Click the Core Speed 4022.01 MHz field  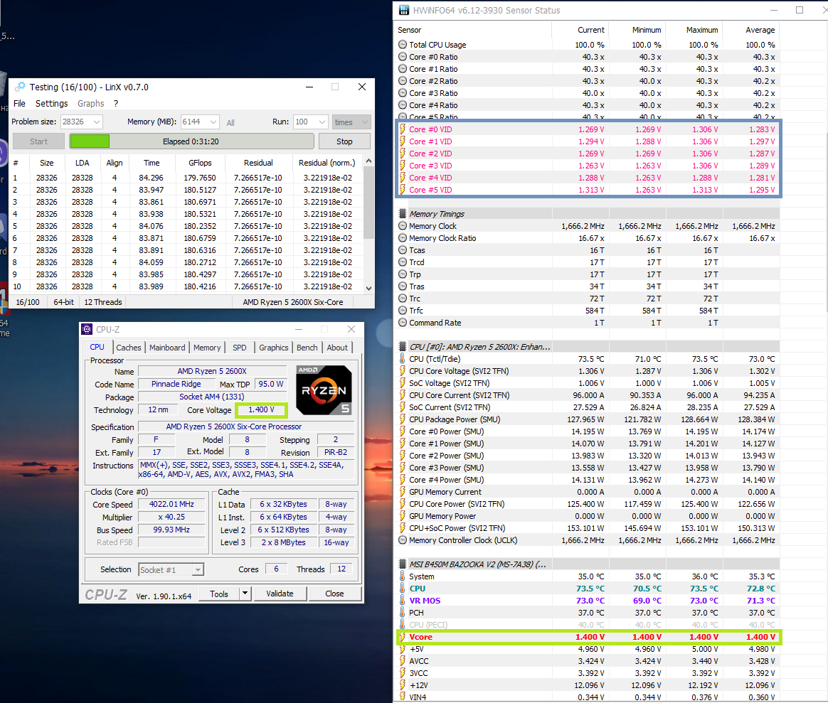171,504
